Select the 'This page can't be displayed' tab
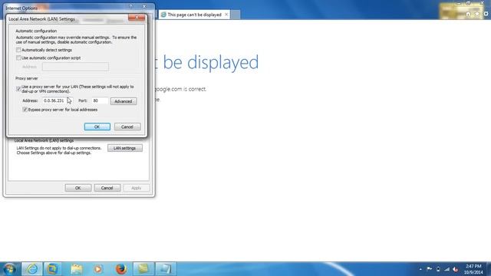491x276 pixels. tap(194, 15)
